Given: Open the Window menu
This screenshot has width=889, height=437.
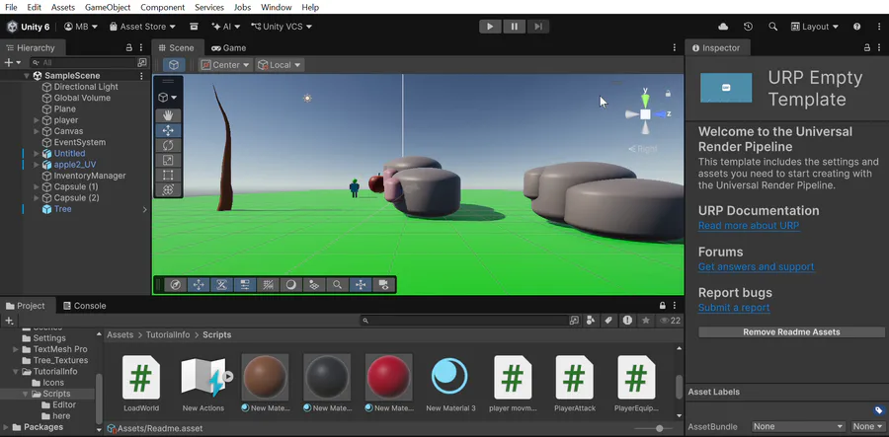Looking at the screenshot, I should (x=277, y=7).
